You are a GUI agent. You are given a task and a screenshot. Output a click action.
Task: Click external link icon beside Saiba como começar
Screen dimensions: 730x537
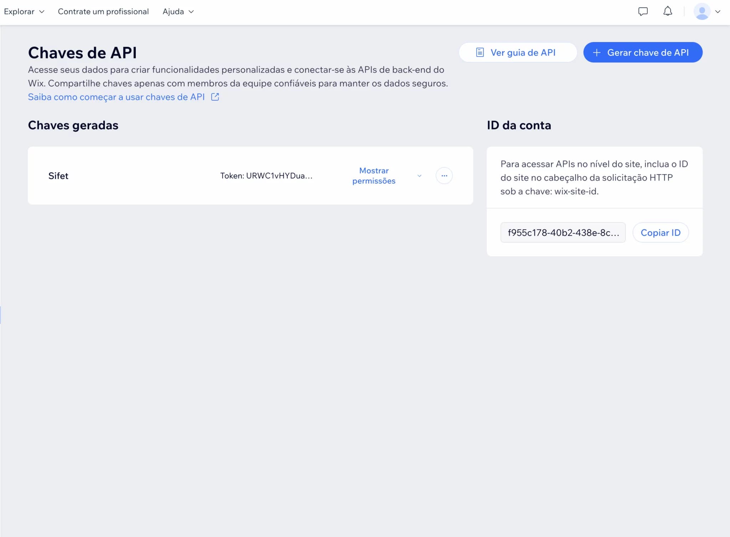215,97
